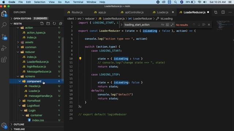Split the editor to the right

pos(223,12)
